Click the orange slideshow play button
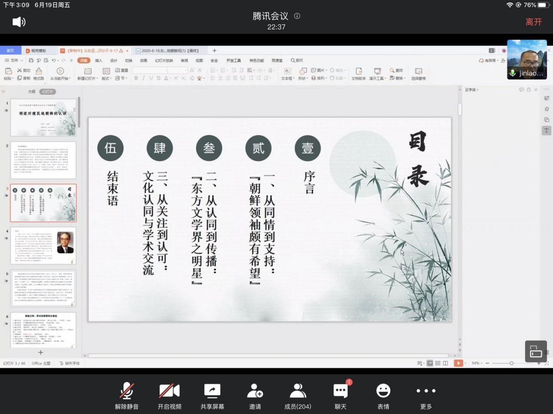Image resolution: width=553 pixels, height=414 pixels. [x=458, y=363]
